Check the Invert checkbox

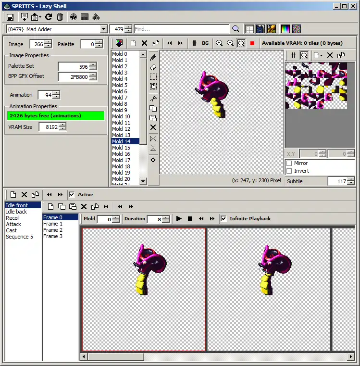tap(289, 171)
